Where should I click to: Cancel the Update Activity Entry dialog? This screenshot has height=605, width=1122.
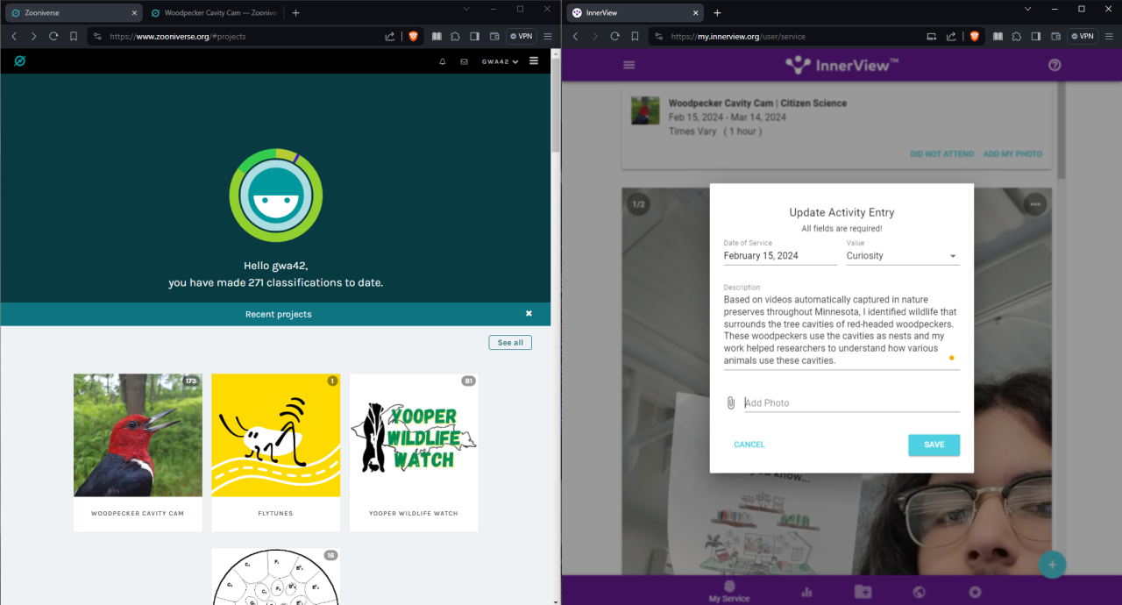click(x=749, y=445)
